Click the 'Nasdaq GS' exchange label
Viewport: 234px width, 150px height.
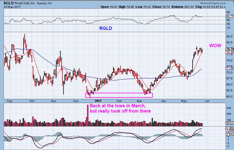click(x=44, y=3)
